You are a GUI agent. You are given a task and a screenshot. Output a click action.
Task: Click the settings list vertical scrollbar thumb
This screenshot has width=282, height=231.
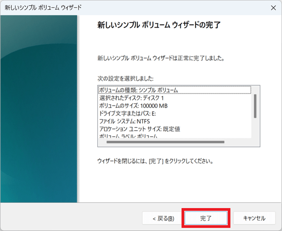[x=255, y=106]
